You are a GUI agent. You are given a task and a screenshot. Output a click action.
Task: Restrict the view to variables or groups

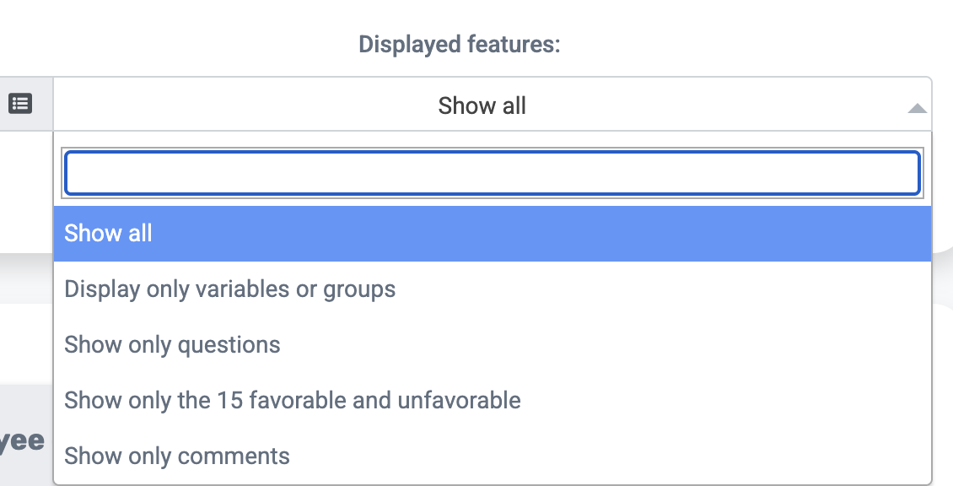493,289
